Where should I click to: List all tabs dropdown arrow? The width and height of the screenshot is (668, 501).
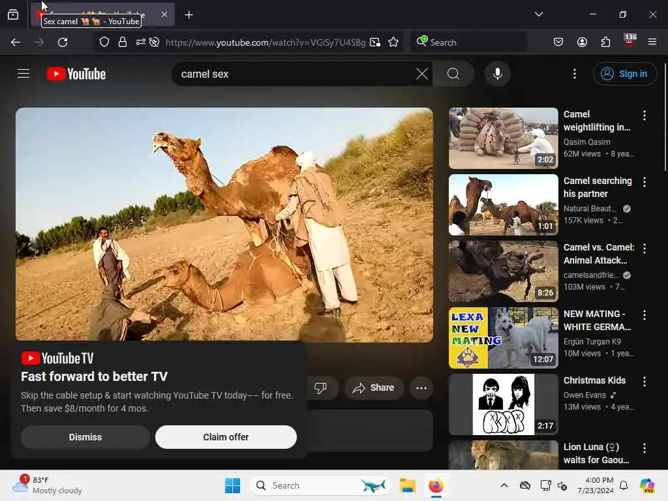click(538, 14)
